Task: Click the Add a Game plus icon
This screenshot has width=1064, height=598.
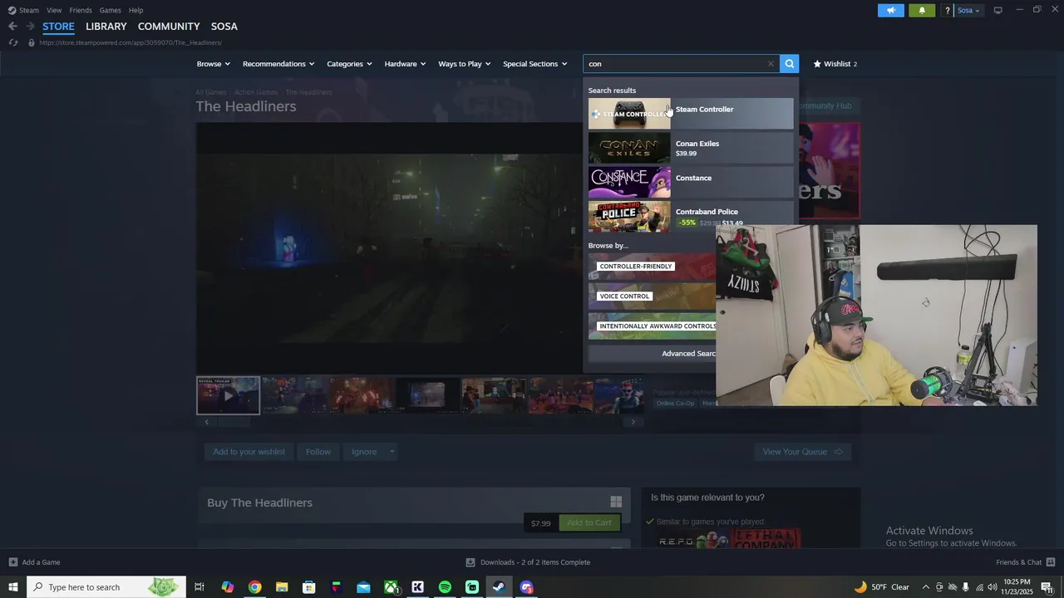Action: pos(12,562)
